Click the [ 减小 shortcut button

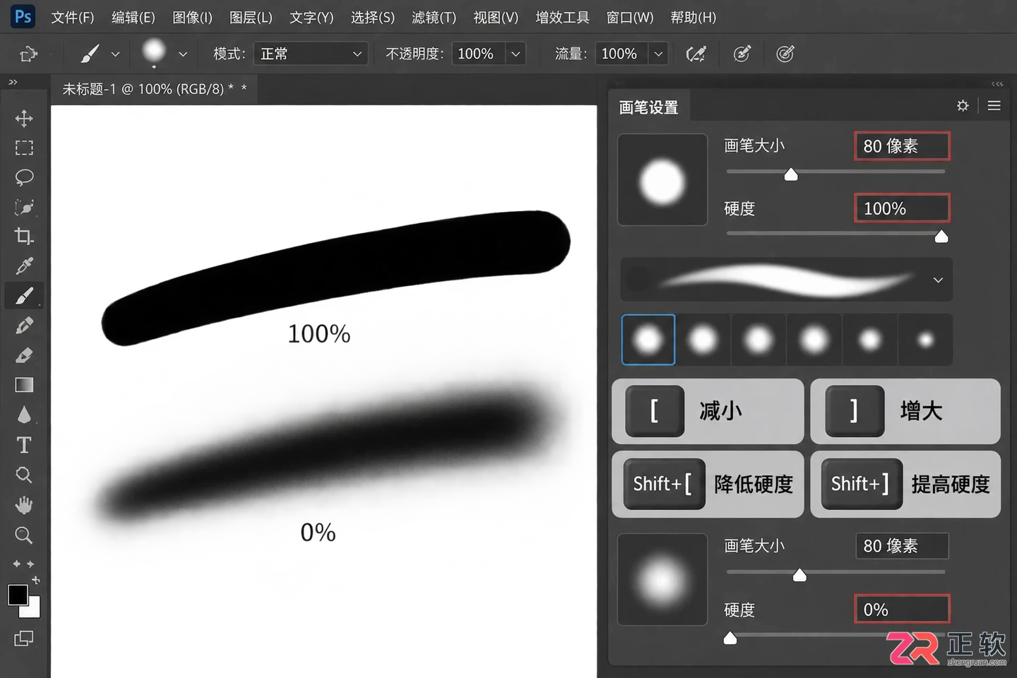click(x=708, y=411)
